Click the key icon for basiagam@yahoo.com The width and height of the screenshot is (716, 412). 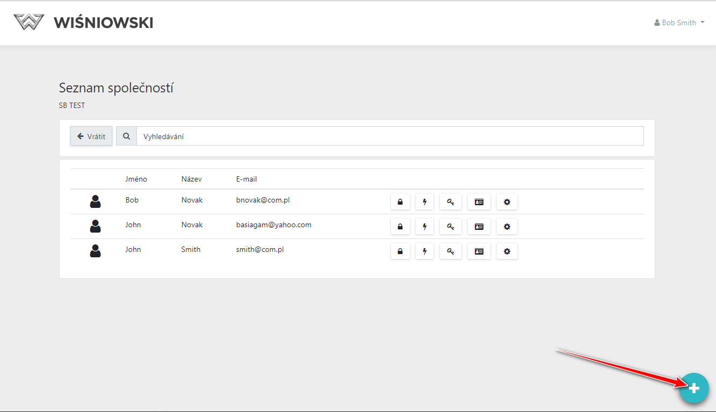pyautogui.click(x=450, y=227)
